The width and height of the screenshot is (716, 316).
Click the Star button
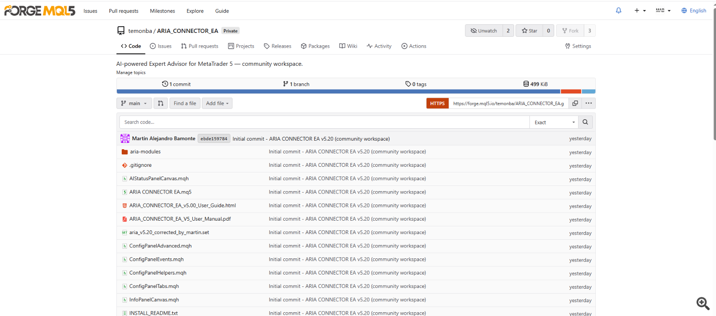click(529, 31)
